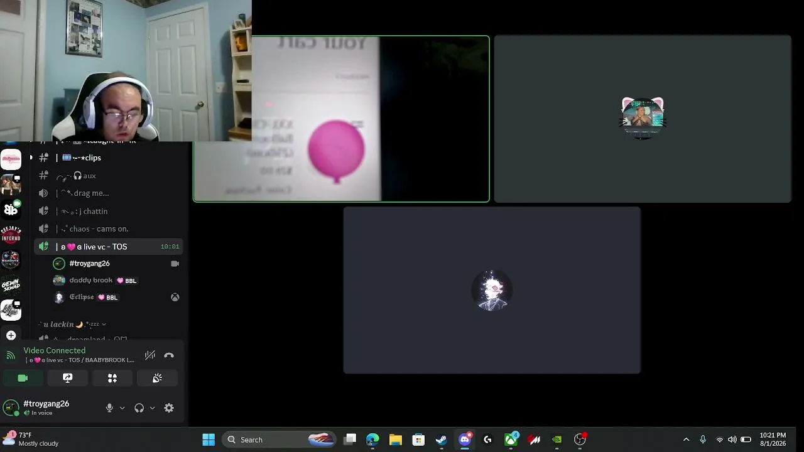Screen dimensions: 804x452
Task: Open the Gewn Skwad server icon
Action: coord(11,284)
